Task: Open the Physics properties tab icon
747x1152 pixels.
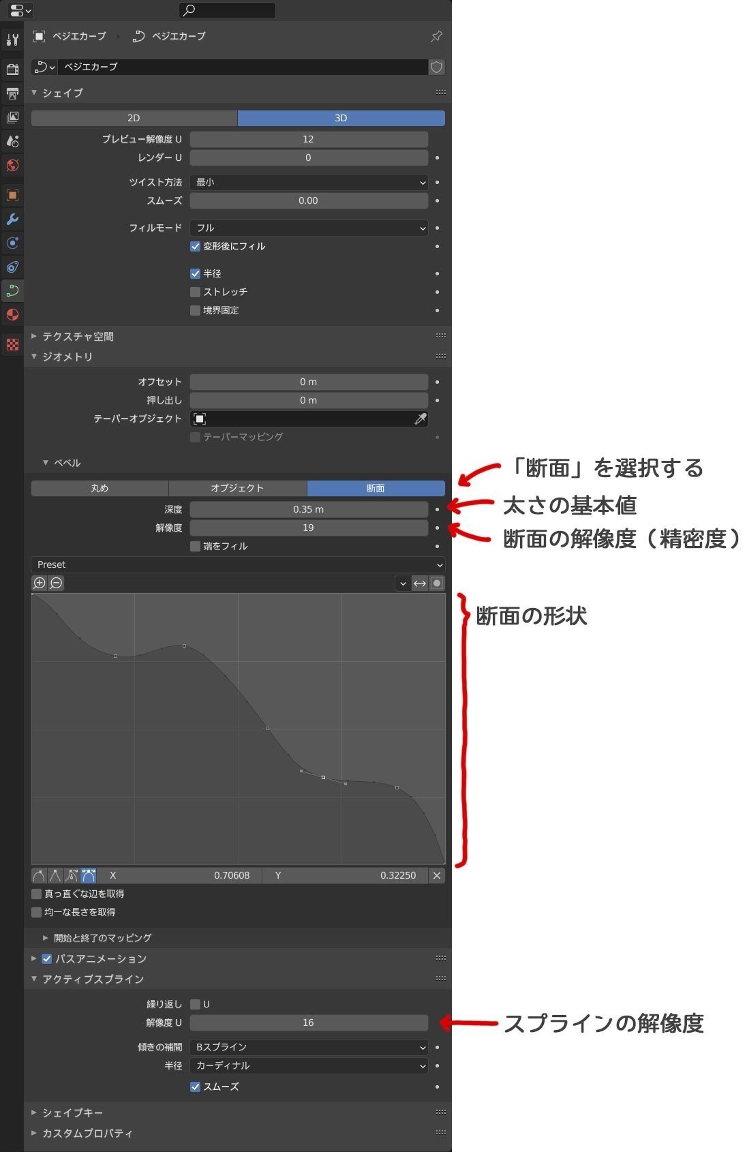Action: tap(12, 267)
